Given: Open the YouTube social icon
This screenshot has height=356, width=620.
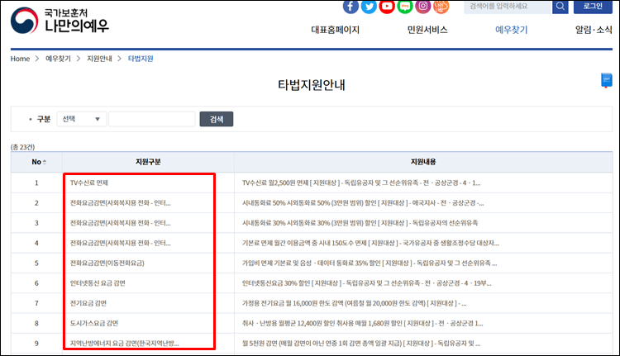Looking at the screenshot, I should click(387, 7).
